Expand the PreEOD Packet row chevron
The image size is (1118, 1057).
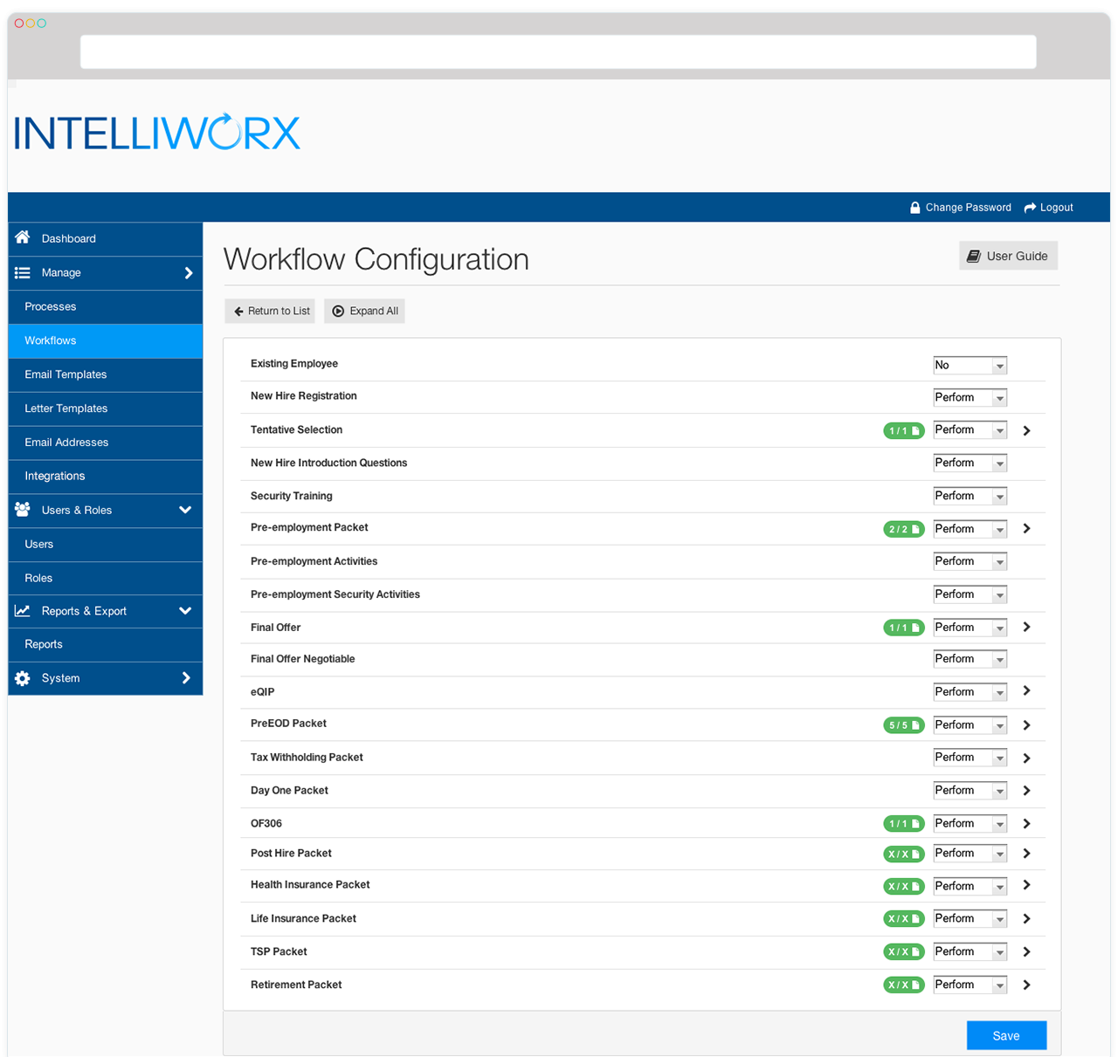[x=1027, y=725]
